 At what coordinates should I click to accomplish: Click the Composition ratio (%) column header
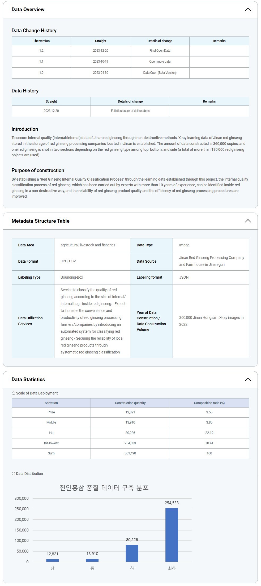click(x=209, y=403)
